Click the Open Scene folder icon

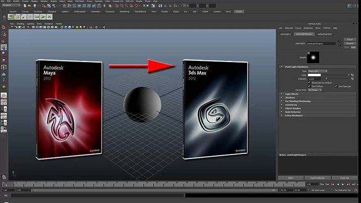[x=29, y=6]
